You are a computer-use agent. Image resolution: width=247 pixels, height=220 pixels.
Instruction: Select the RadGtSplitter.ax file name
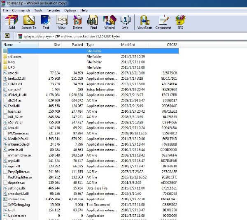pyautogui.click(x=20, y=177)
